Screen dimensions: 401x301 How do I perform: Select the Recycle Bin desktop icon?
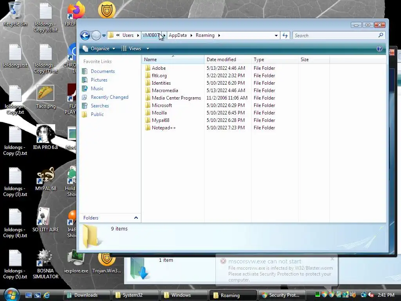tap(15, 14)
